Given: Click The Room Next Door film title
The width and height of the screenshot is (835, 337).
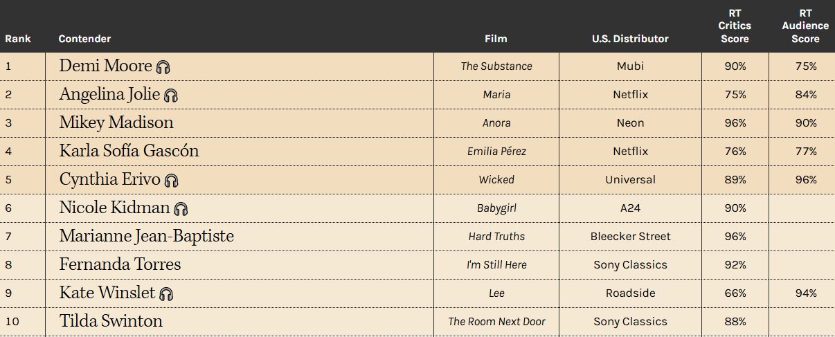Looking at the screenshot, I should click(496, 322).
